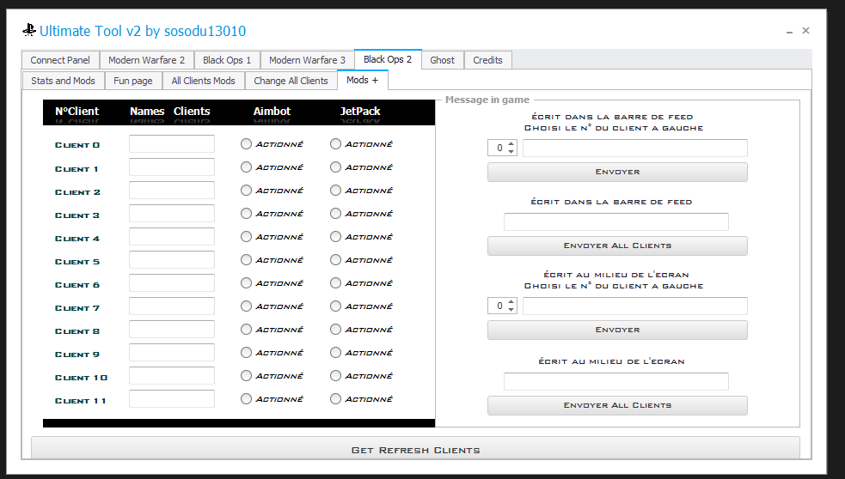Click Envoyer All Clients for middle-screen message
845x479 pixels.
(x=617, y=405)
